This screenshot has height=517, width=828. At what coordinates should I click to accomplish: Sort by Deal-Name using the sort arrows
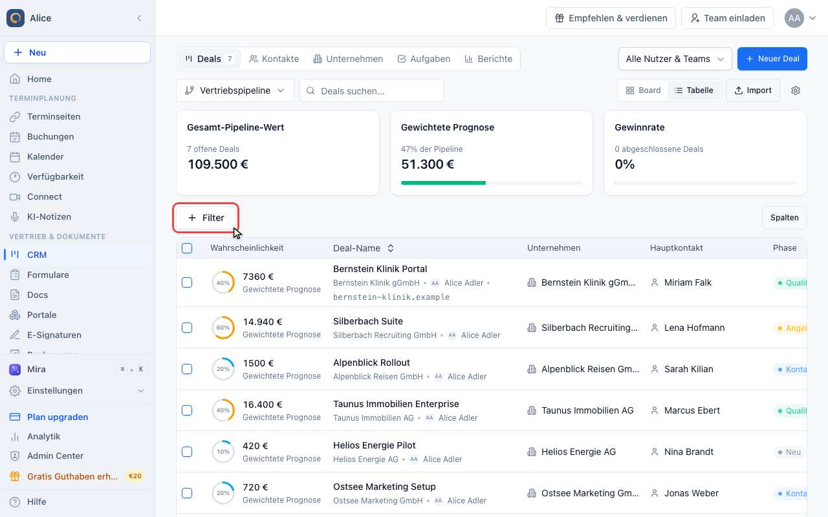391,248
